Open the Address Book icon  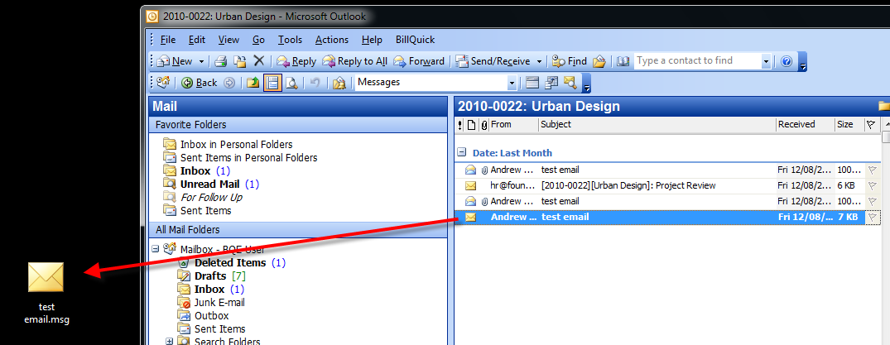click(x=623, y=61)
